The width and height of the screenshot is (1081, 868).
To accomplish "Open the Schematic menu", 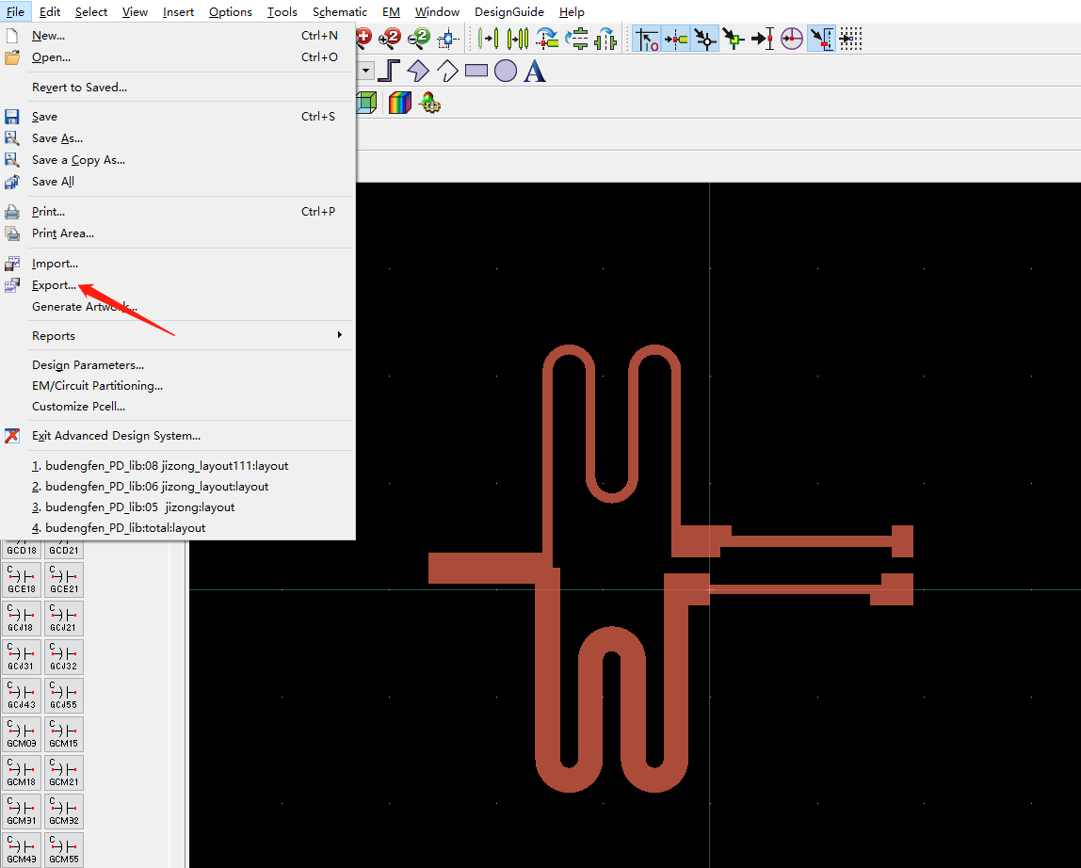I will [340, 11].
